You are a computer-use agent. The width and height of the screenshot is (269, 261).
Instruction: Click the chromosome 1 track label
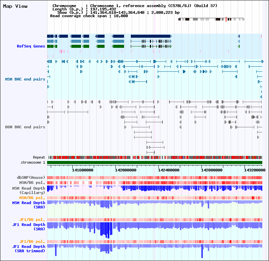pyautogui.click(x=33, y=162)
